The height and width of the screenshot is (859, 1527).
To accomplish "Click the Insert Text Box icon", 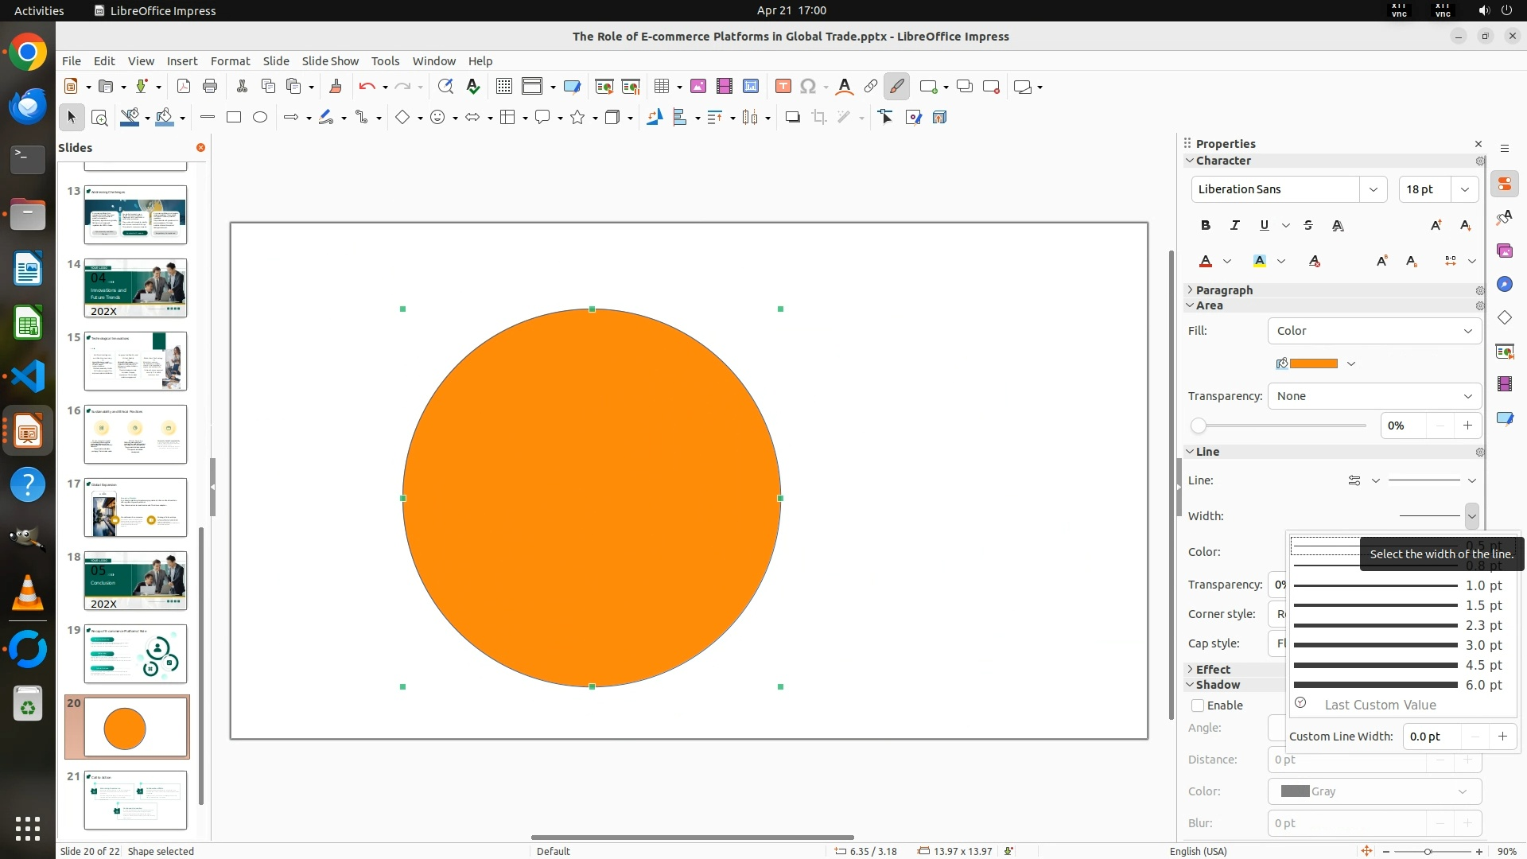I will 783,87.
